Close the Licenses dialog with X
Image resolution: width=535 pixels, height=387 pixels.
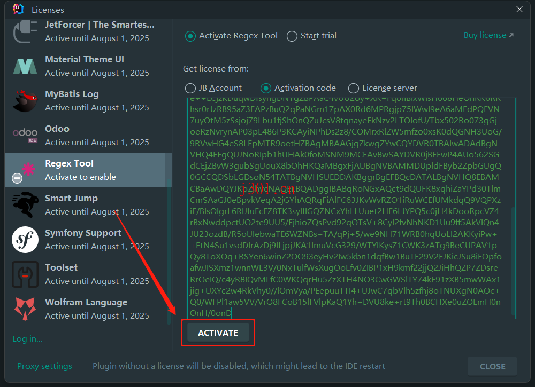point(519,9)
